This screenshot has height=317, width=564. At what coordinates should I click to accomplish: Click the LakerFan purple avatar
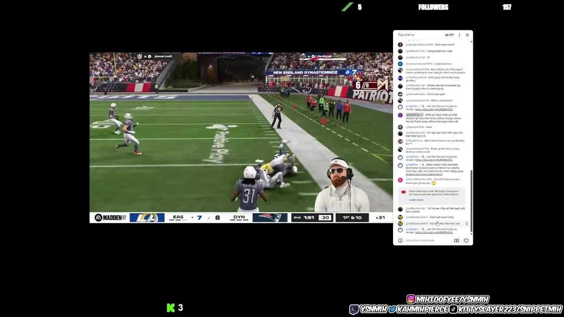coord(400,115)
